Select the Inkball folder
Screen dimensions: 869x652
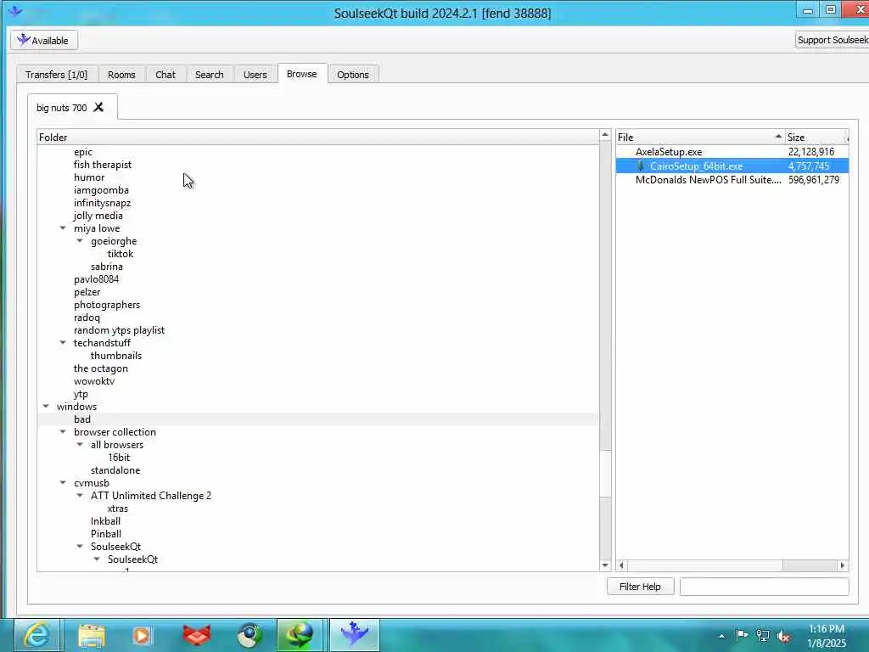[105, 522]
